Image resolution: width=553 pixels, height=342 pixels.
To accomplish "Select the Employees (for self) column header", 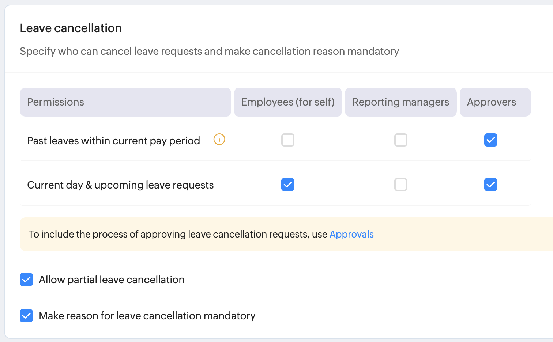I will pos(288,102).
